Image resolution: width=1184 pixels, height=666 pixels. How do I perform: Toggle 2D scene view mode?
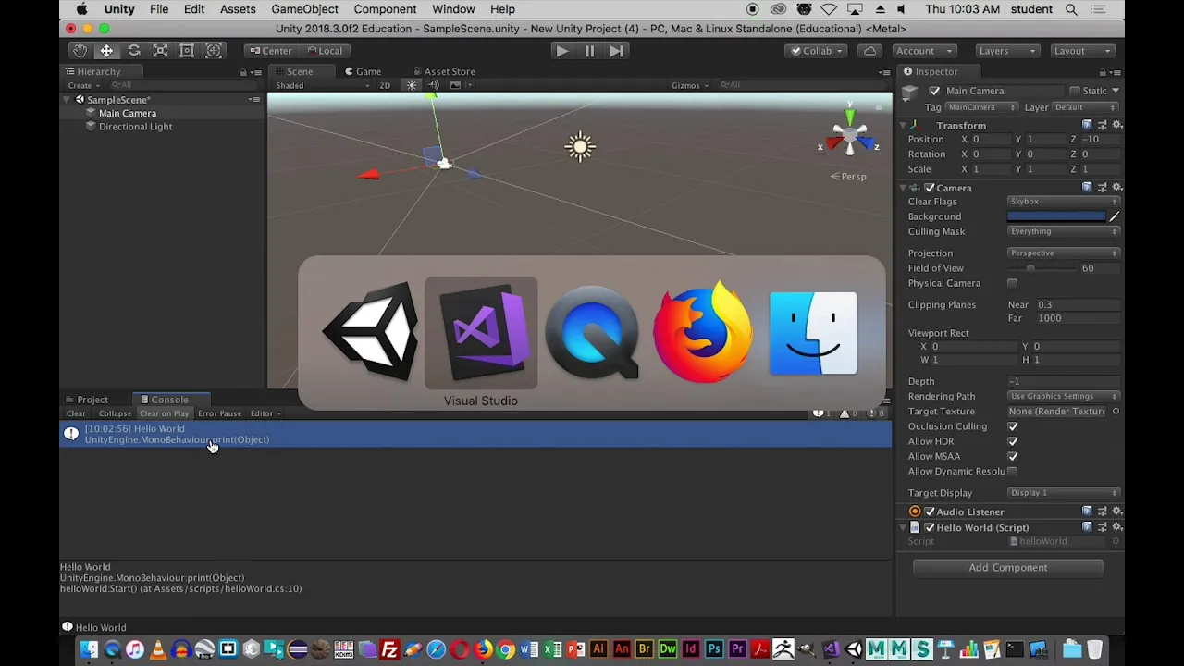tap(385, 85)
